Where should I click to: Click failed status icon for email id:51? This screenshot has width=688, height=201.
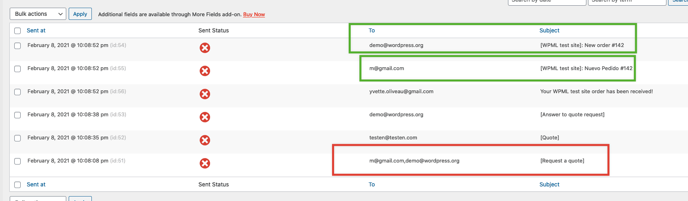coord(205,163)
